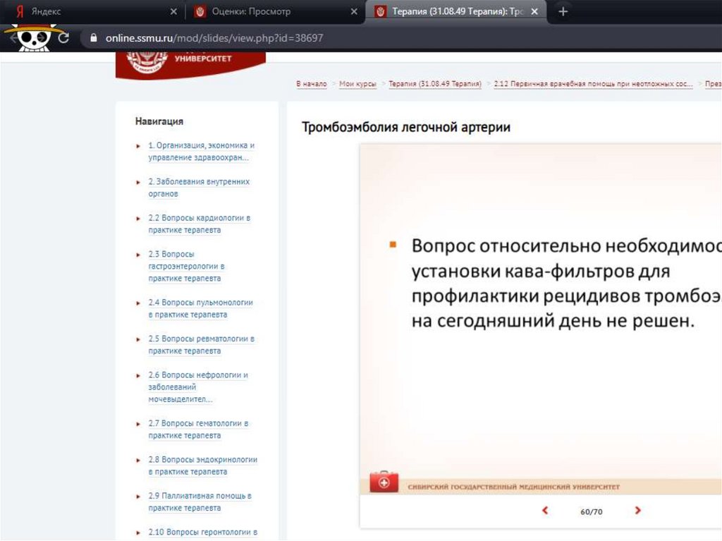Click the address bar URL field
Image resolution: width=722 pixels, height=541 pixels.
[353, 38]
